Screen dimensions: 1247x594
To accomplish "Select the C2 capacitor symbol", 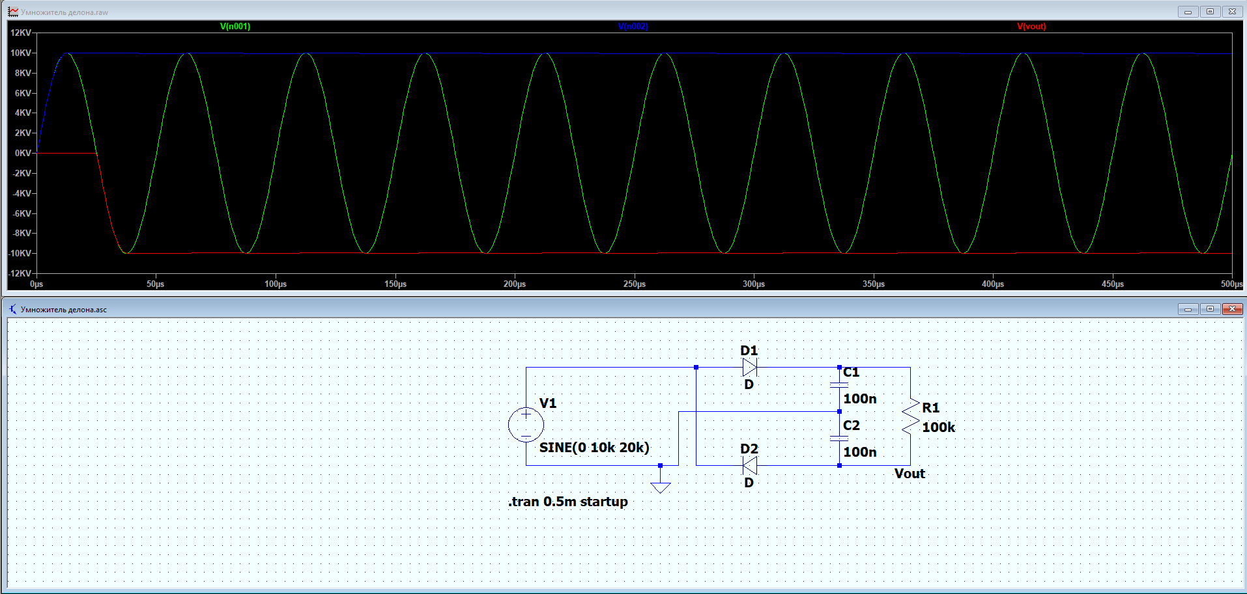I will (839, 439).
